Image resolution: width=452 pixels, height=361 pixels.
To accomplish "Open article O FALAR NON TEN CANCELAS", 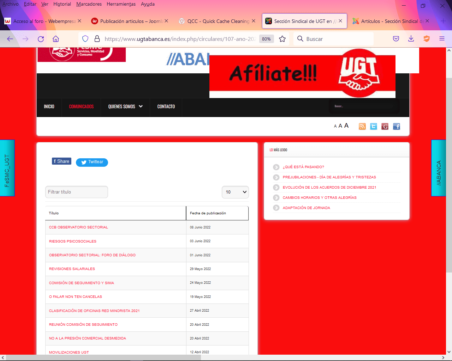I will pyautogui.click(x=76, y=297).
